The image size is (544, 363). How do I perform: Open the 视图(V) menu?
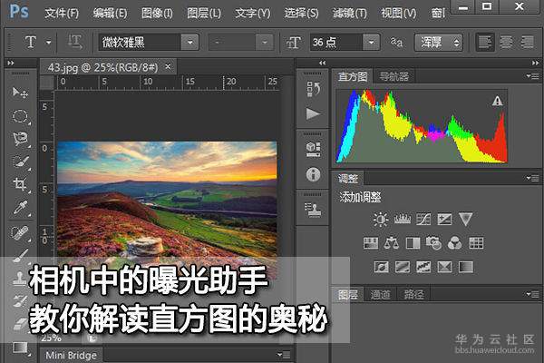pos(398,14)
